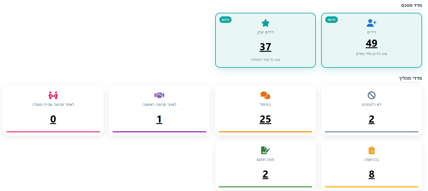Click the orange chat bubbles icon for בטיפול
This screenshot has height=191, width=428.
pyautogui.click(x=265, y=95)
